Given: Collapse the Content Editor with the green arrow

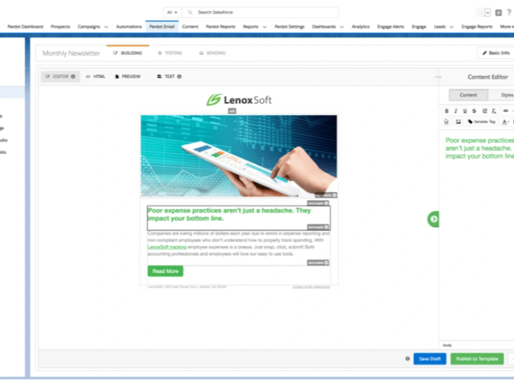Looking at the screenshot, I should click(433, 219).
